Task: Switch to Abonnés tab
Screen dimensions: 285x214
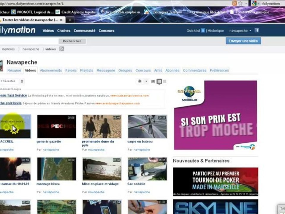Action: coord(172,70)
